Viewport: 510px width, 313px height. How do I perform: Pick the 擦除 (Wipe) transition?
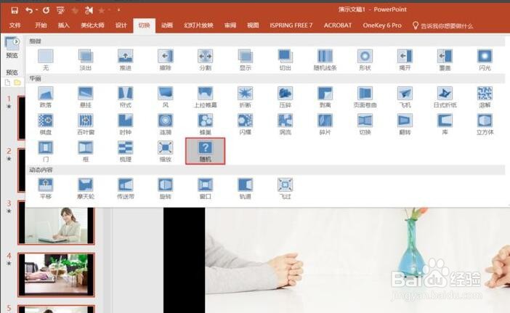[x=166, y=60]
